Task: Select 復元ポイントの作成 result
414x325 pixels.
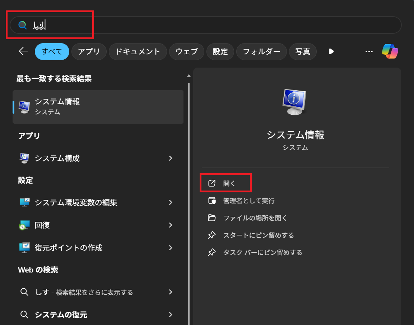Action: coord(98,248)
